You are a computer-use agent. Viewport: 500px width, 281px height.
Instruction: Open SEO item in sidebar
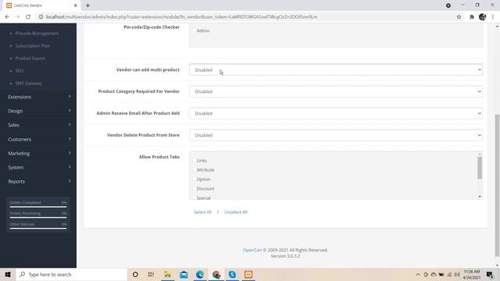tap(20, 71)
